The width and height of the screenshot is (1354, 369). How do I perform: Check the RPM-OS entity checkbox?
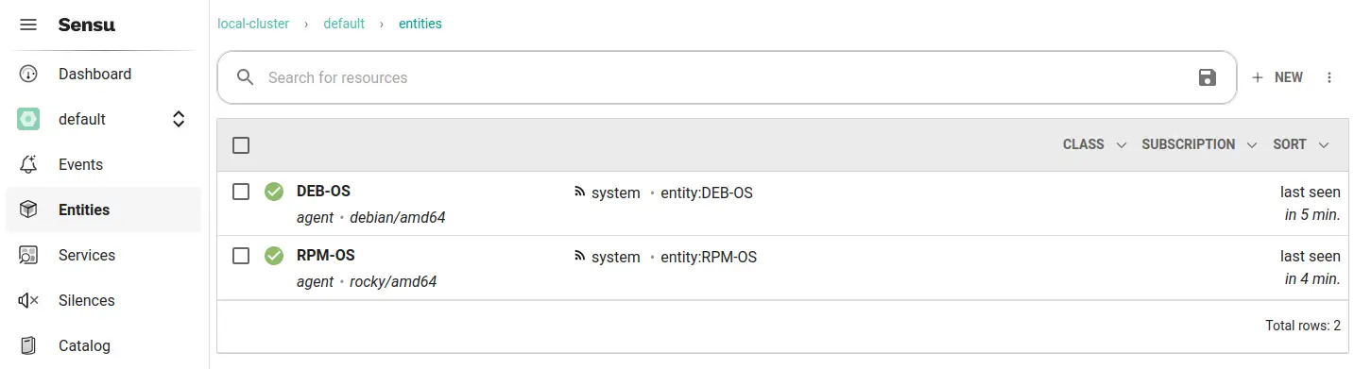pyautogui.click(x=241, y=256)
